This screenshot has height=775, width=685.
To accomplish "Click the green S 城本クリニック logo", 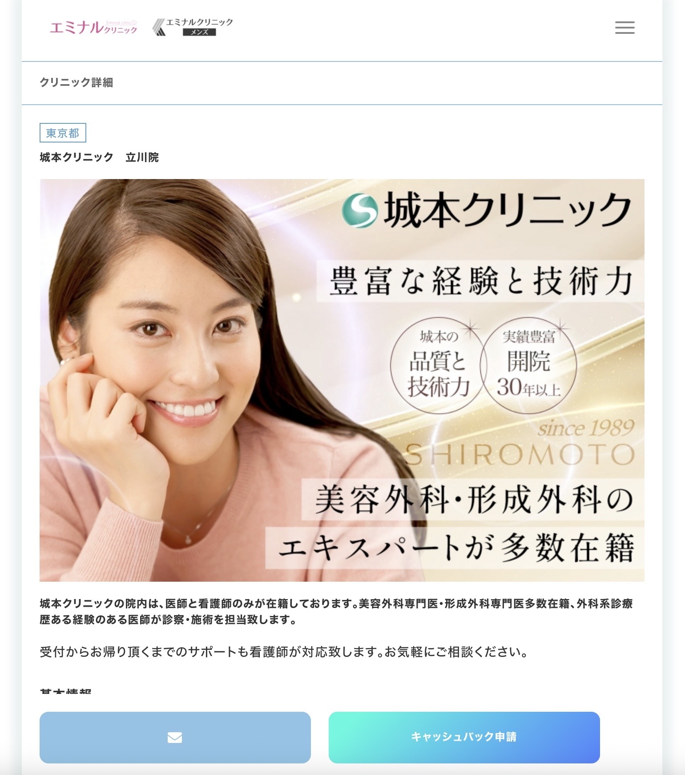I will [x=486, y=210].
